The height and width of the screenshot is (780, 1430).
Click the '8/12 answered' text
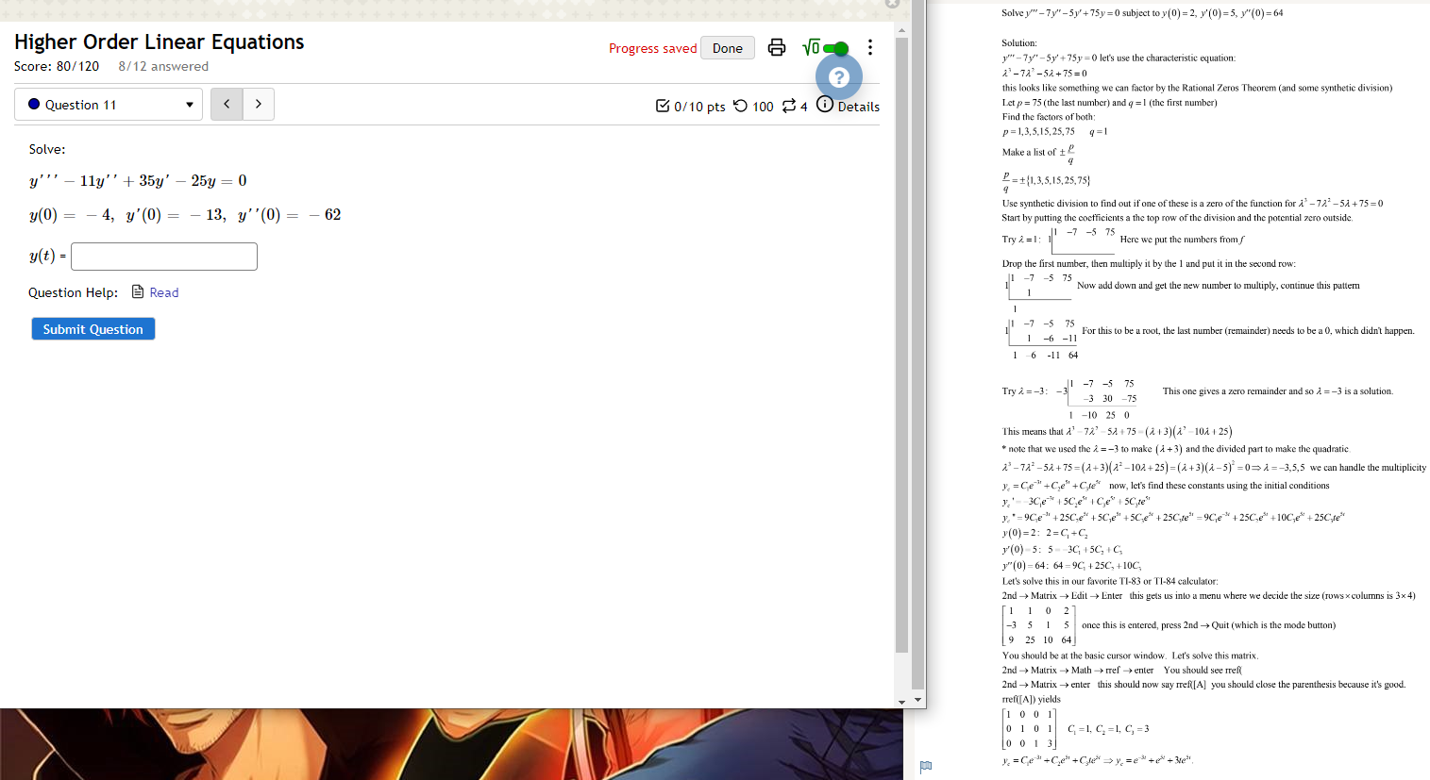click(x=163, y=66)
